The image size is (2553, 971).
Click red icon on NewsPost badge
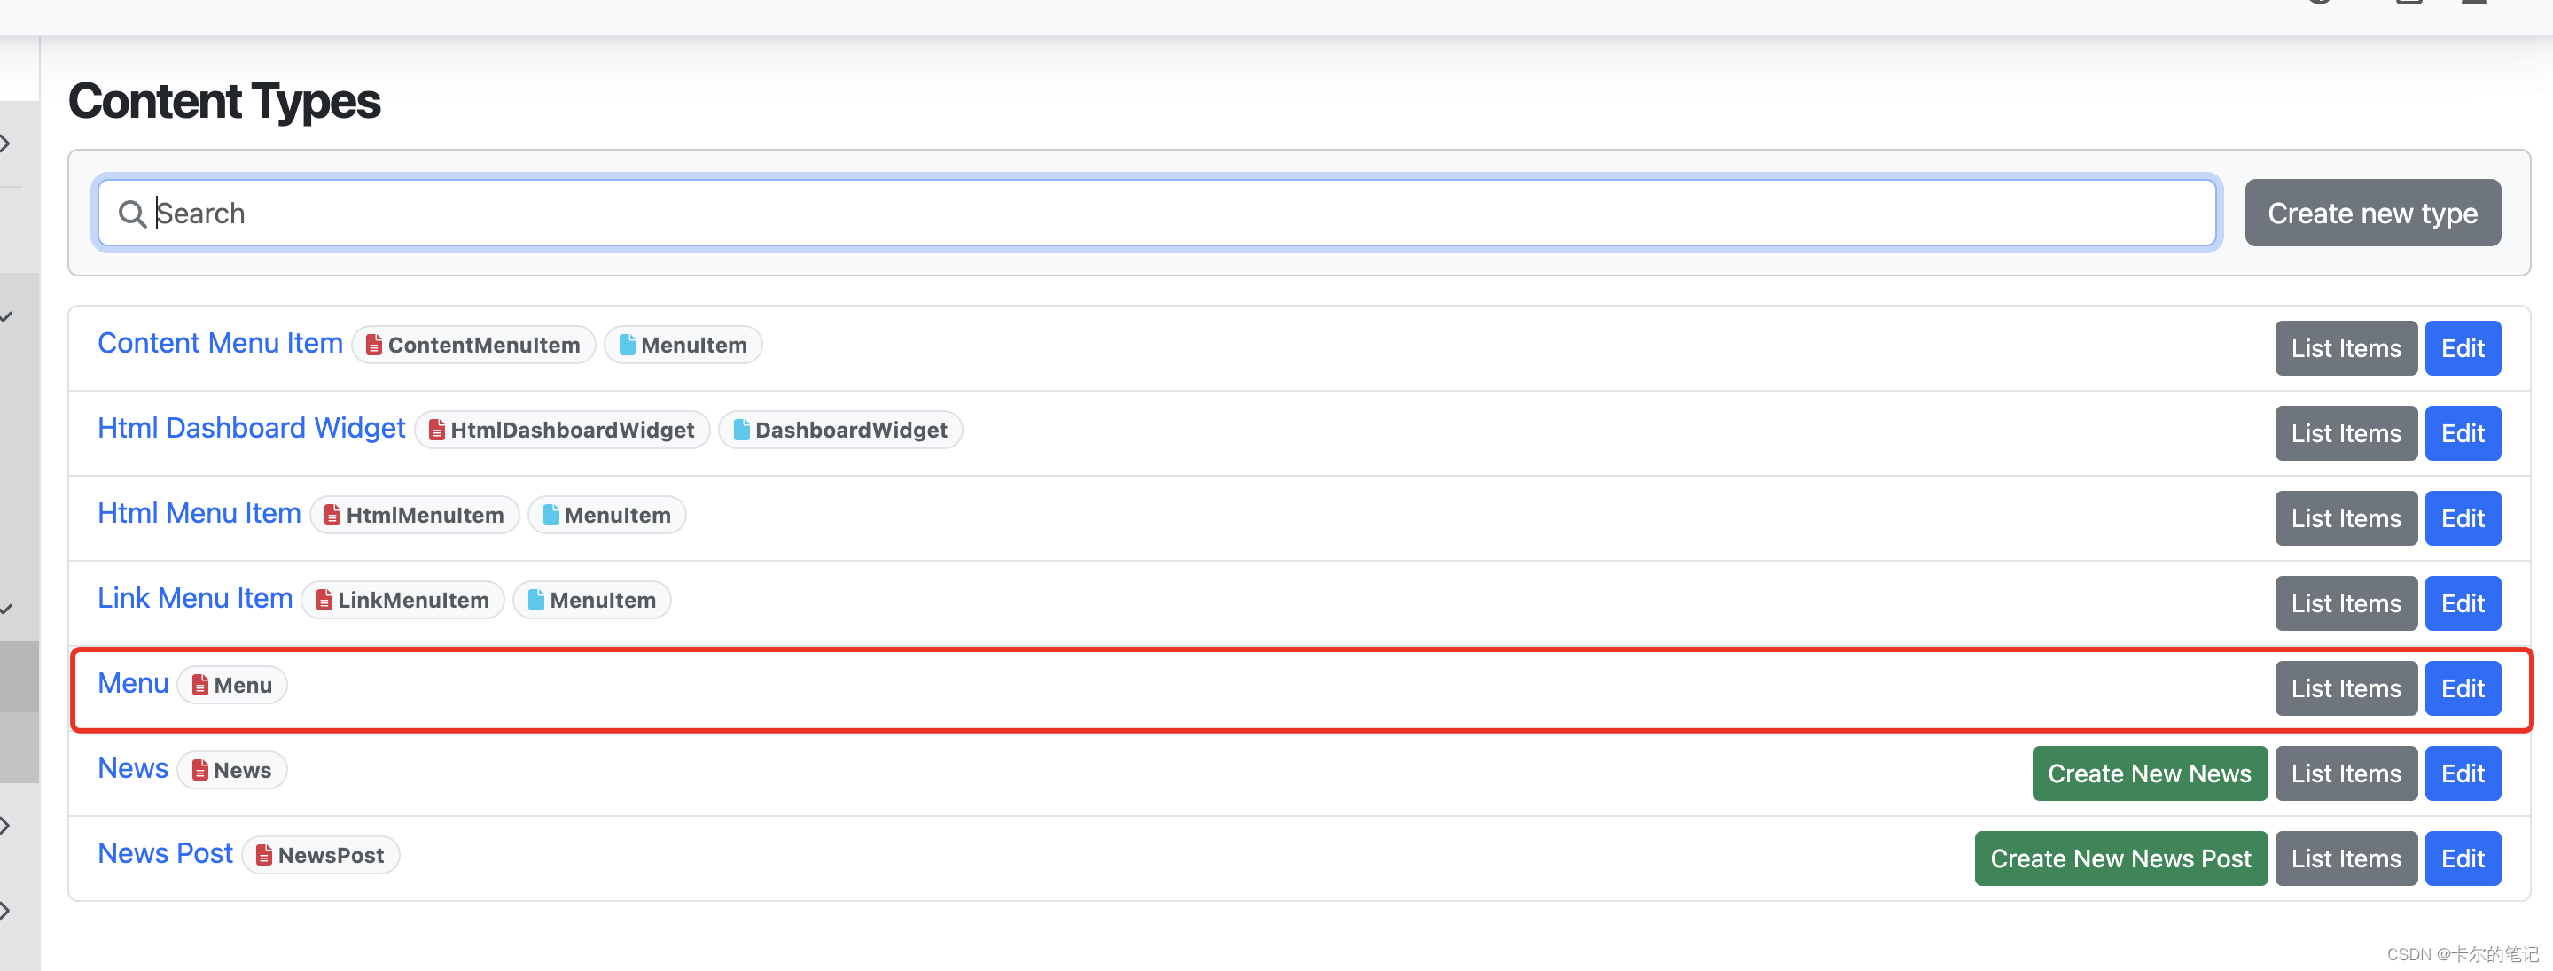coord(263,855)
